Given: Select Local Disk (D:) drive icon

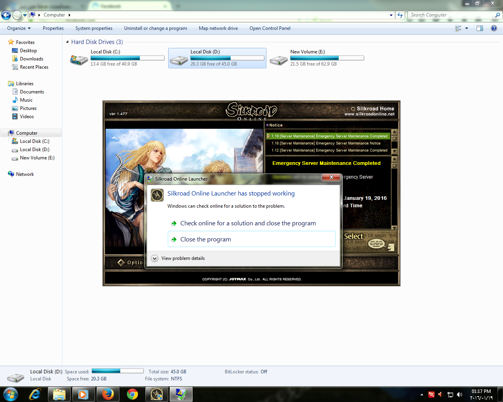Looking at the screenshot, I should pyautogui.click(x=179, y=60).
